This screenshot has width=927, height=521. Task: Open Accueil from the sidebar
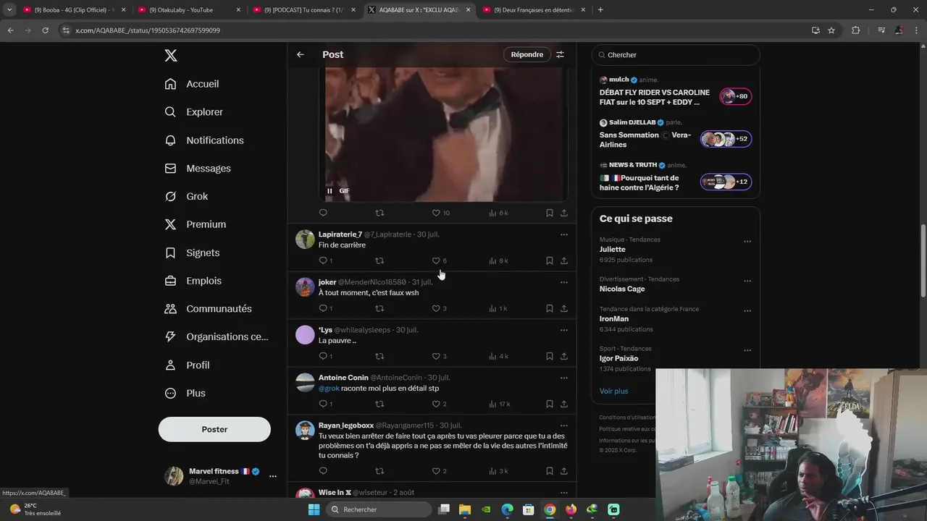(192, 84)
